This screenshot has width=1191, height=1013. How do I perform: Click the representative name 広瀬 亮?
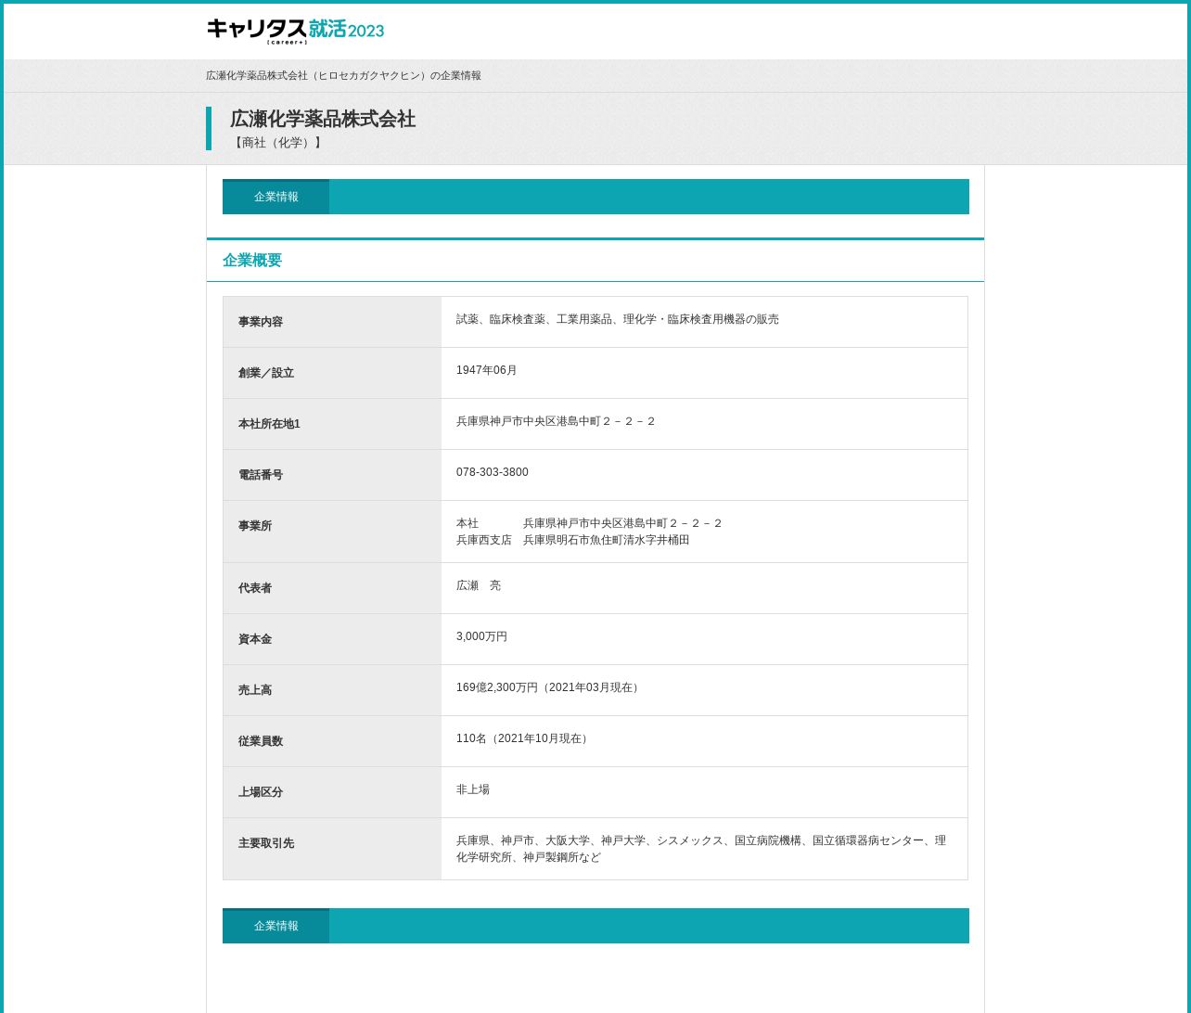[x=479, y=585]
